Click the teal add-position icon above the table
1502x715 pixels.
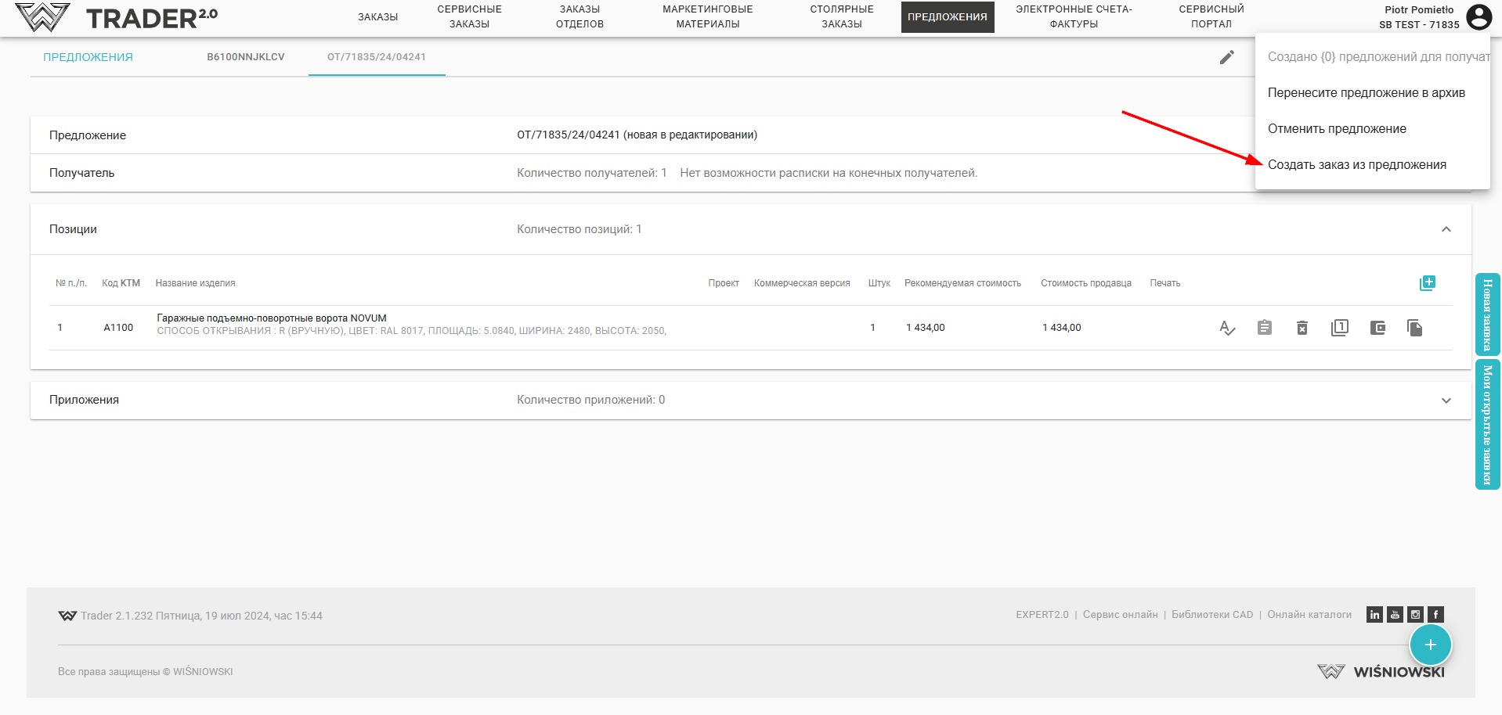pos(1427,283)
